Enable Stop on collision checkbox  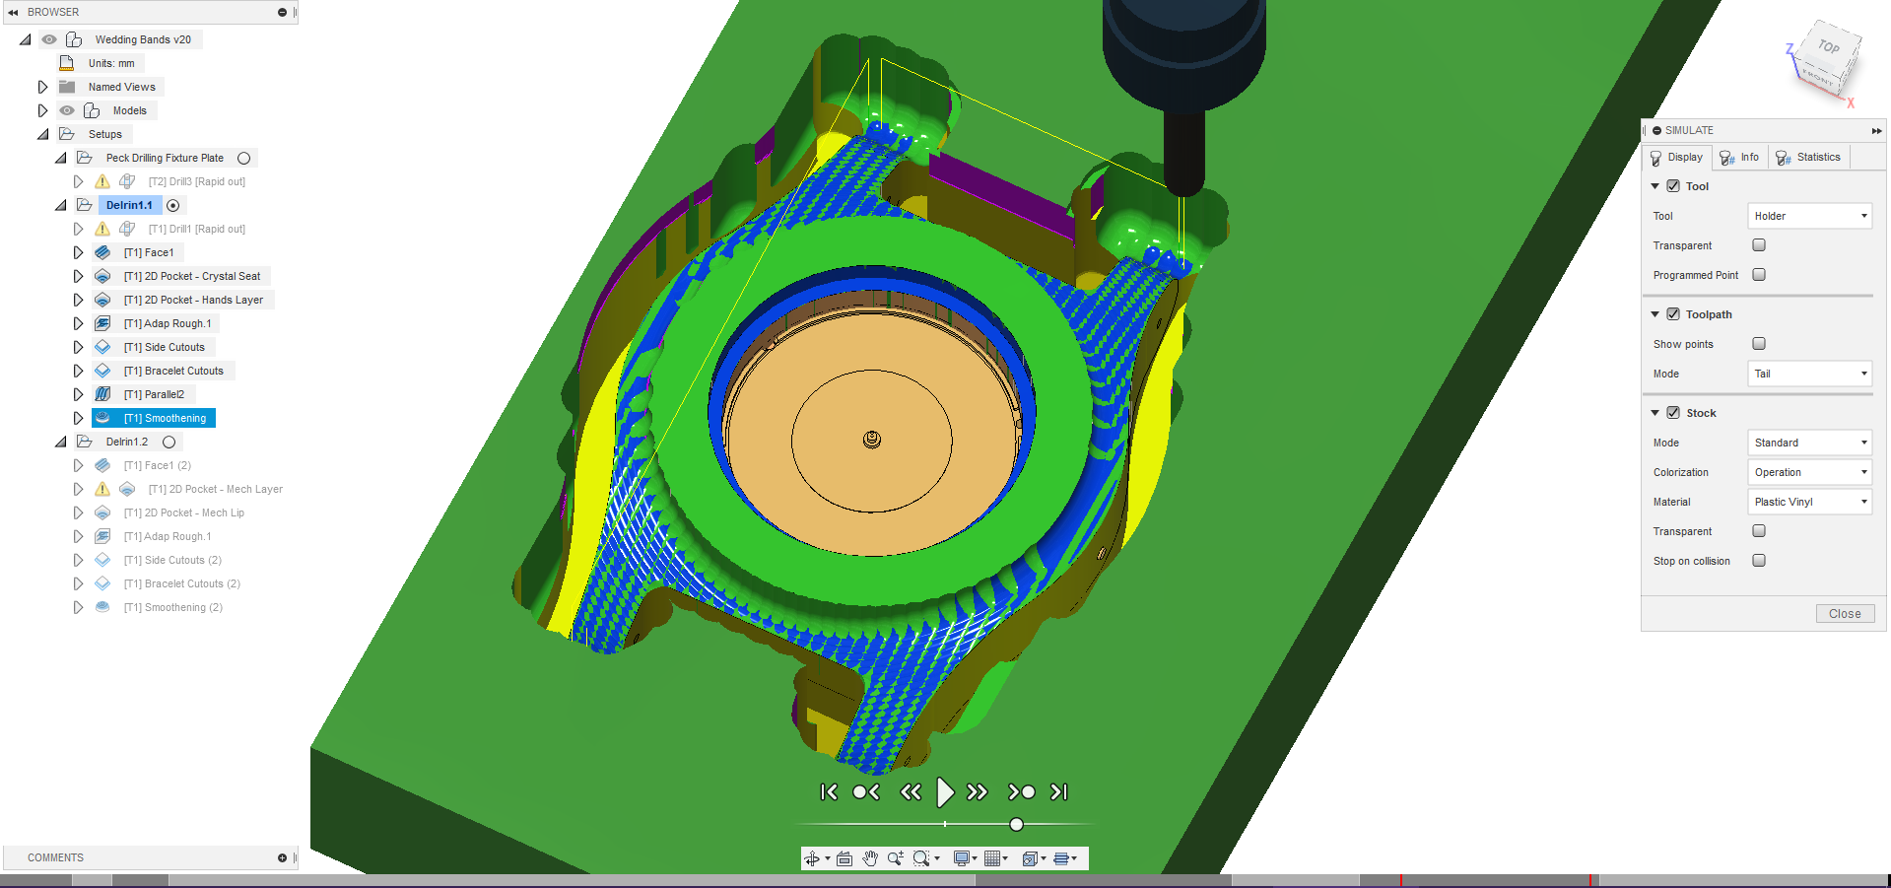[1759, 560]
